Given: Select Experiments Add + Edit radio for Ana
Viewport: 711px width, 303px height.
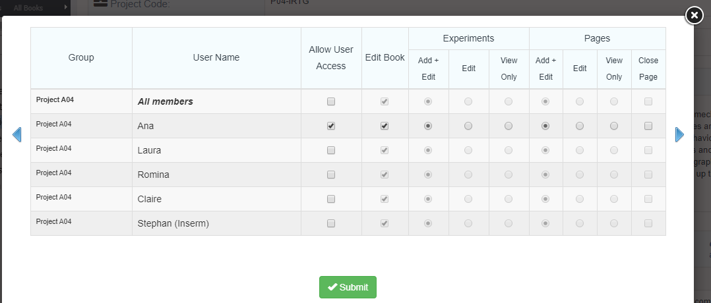Looking at the screenshot, I should click(x=427, y=126).
